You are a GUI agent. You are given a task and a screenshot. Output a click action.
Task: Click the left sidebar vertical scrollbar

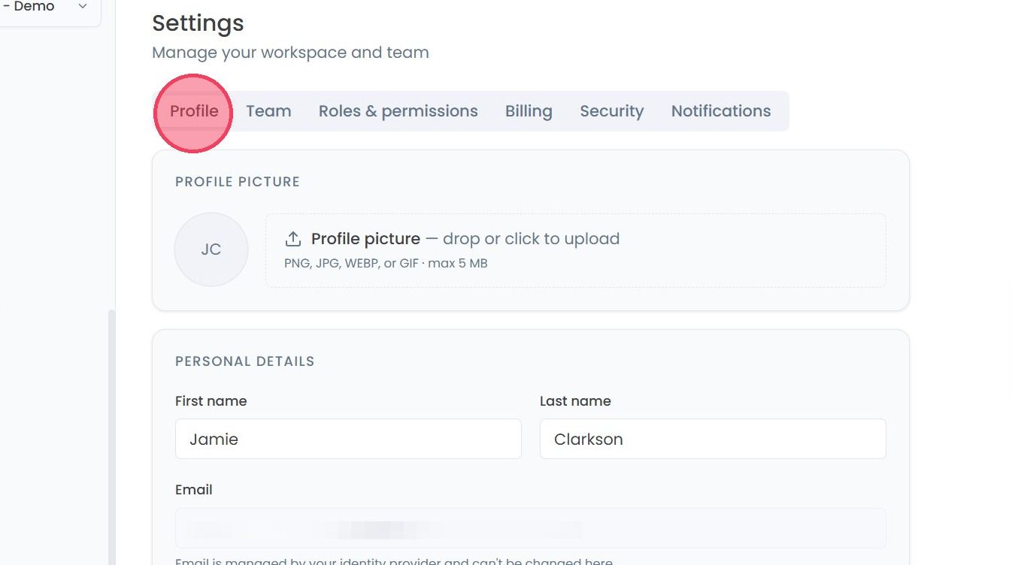112,436
